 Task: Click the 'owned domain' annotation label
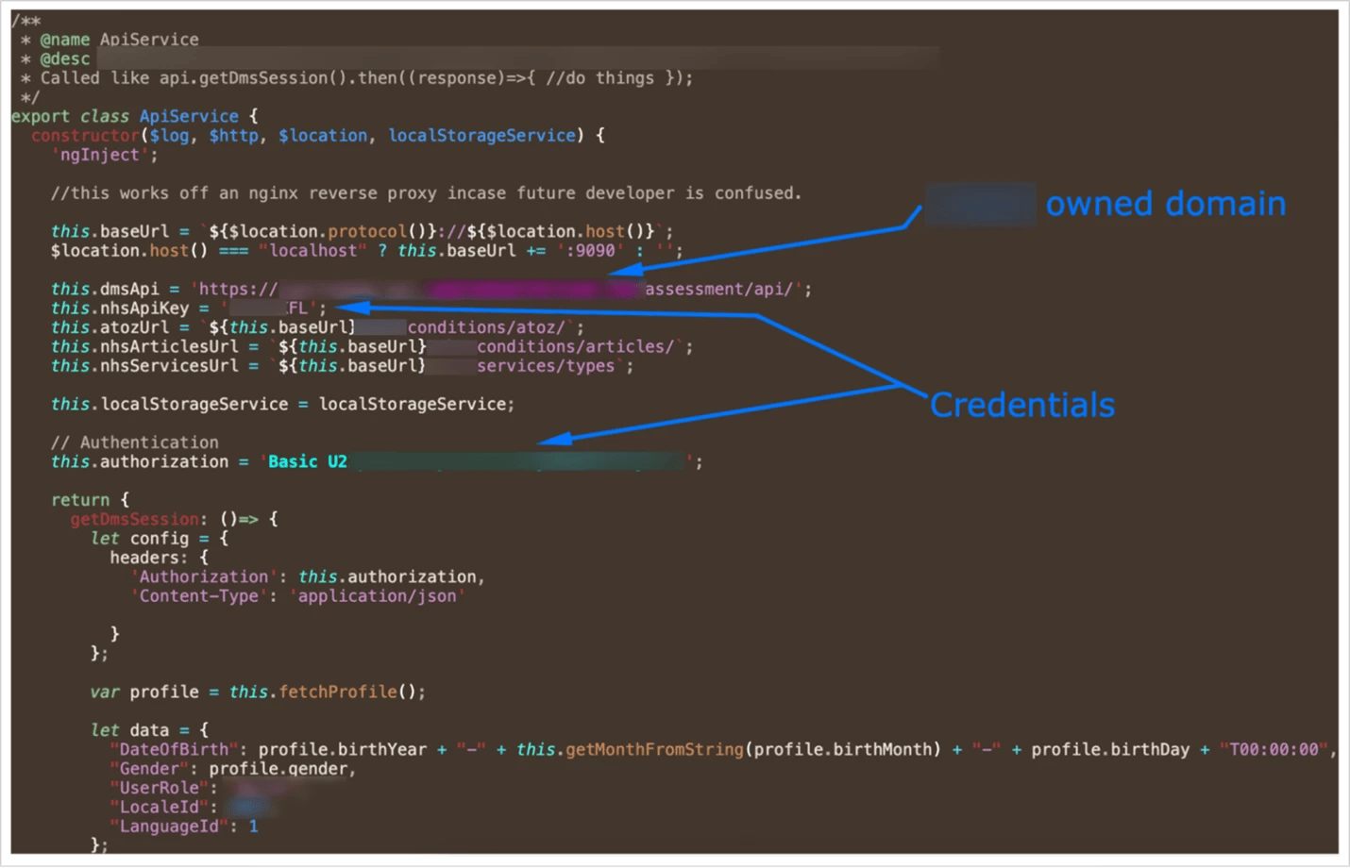1165,203
